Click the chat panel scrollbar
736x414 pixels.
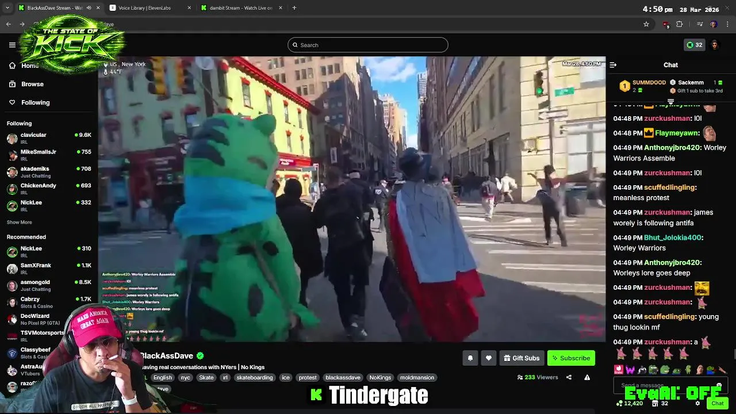click(734, 354)
